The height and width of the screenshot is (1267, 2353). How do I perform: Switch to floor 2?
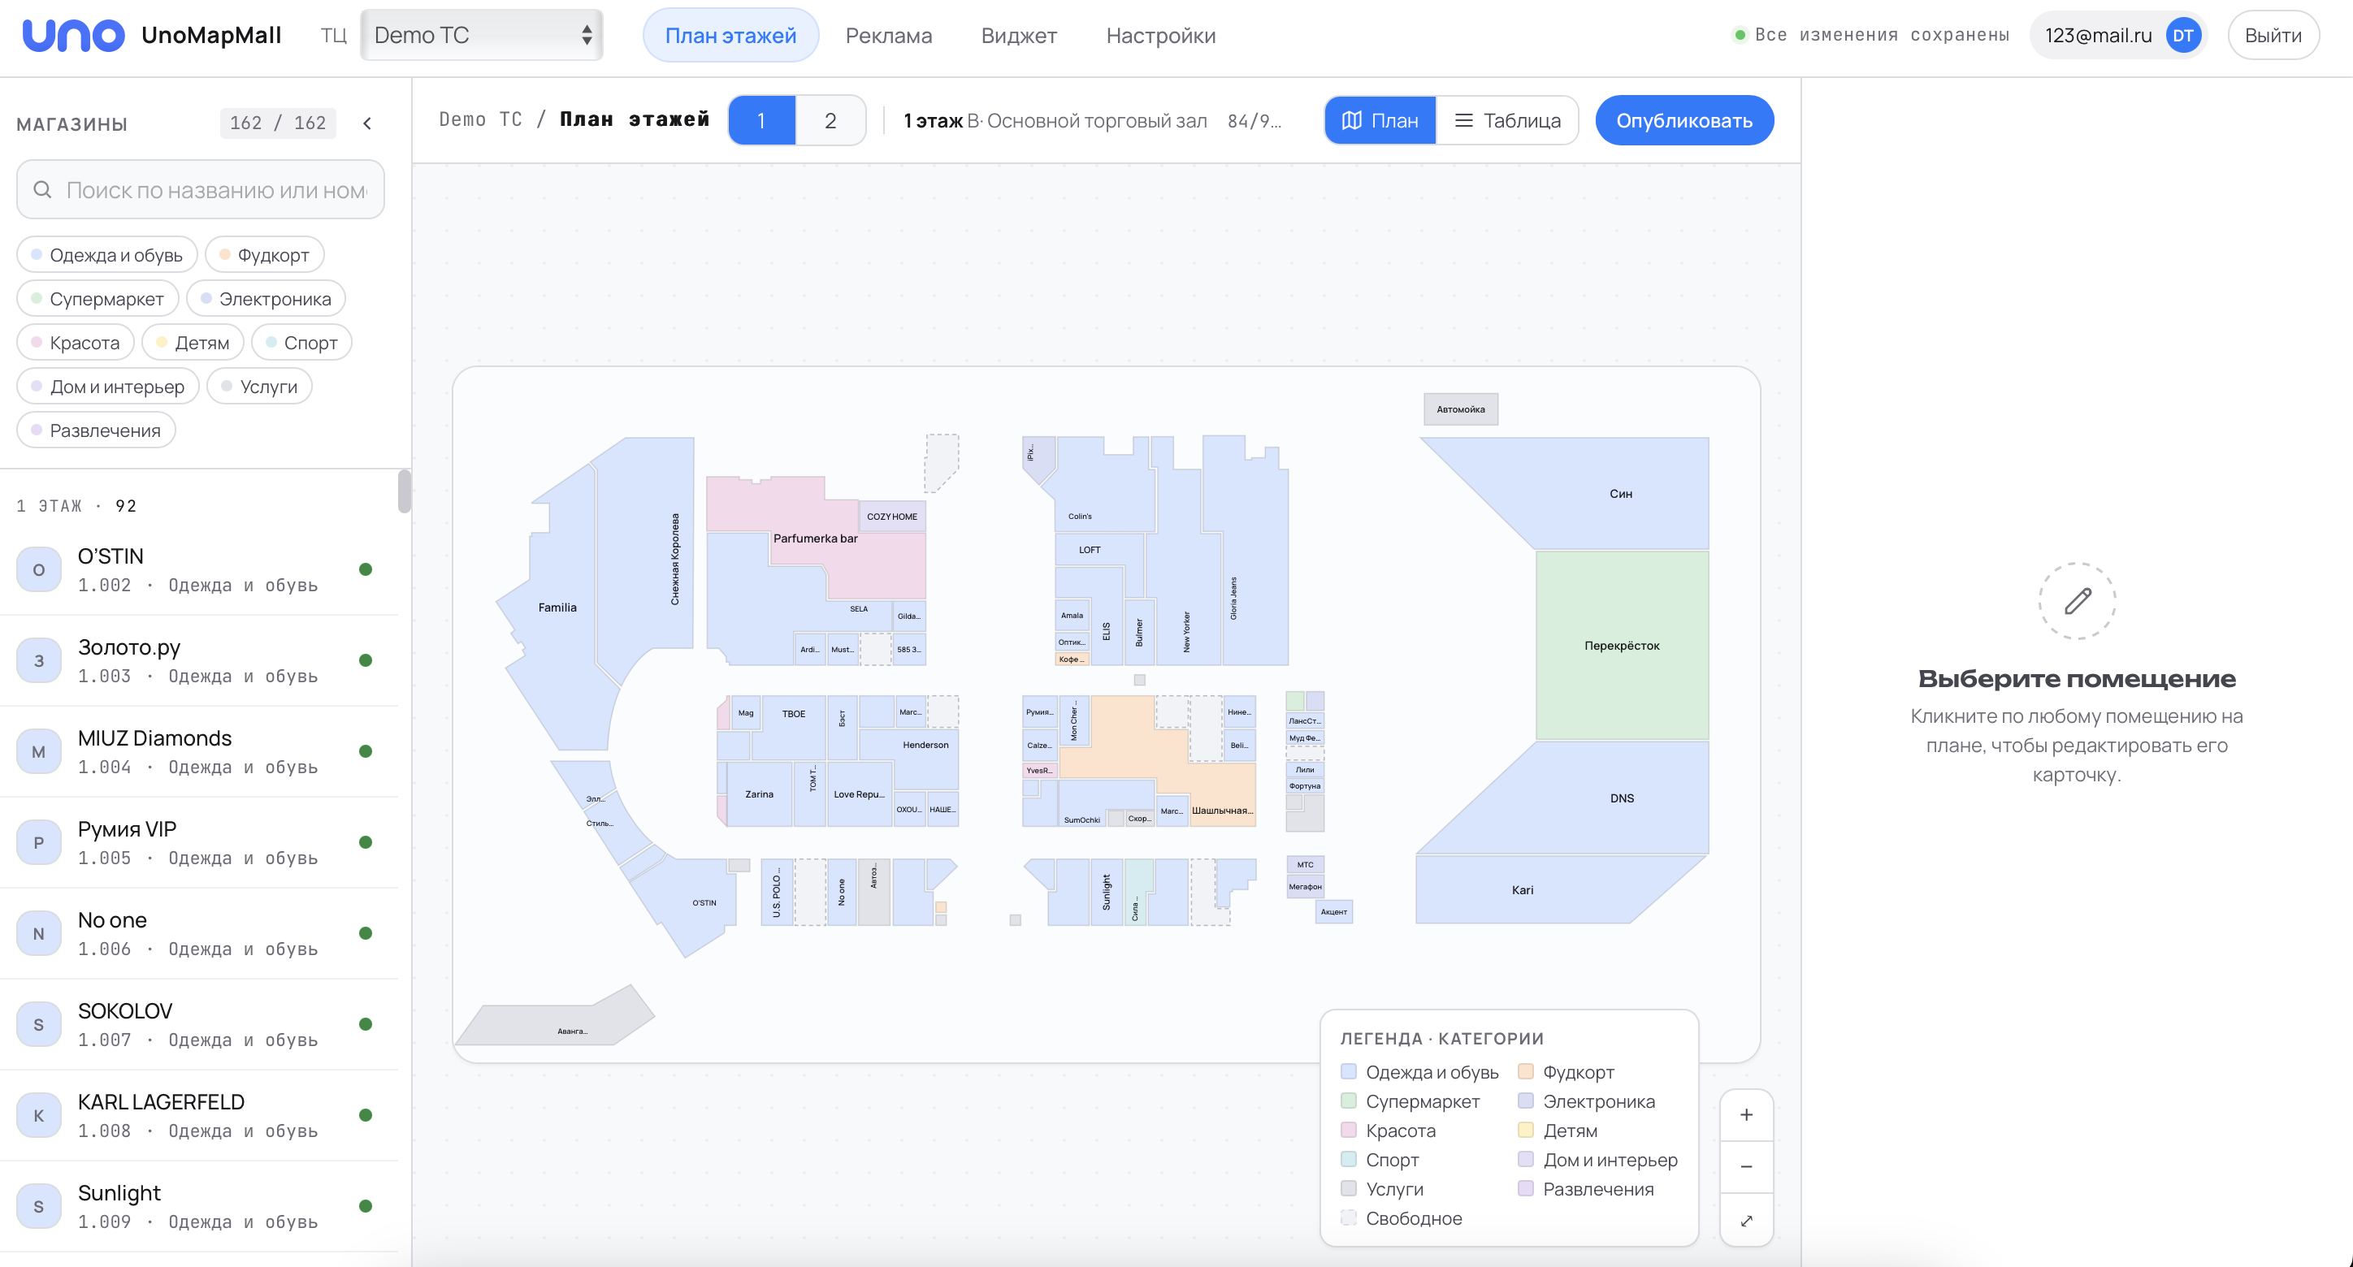coord(830,120)
